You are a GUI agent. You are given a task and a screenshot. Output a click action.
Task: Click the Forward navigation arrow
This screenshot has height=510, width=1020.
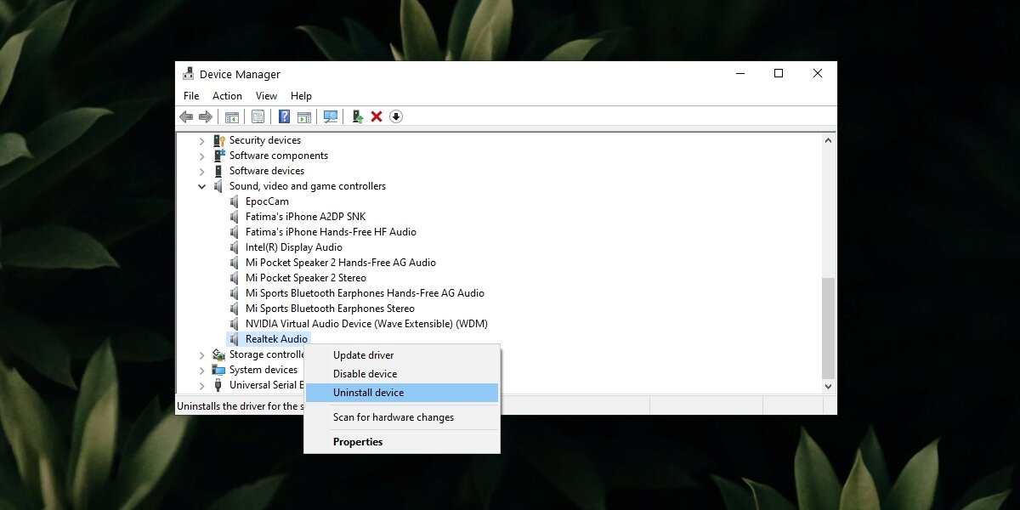pos(205,116)
